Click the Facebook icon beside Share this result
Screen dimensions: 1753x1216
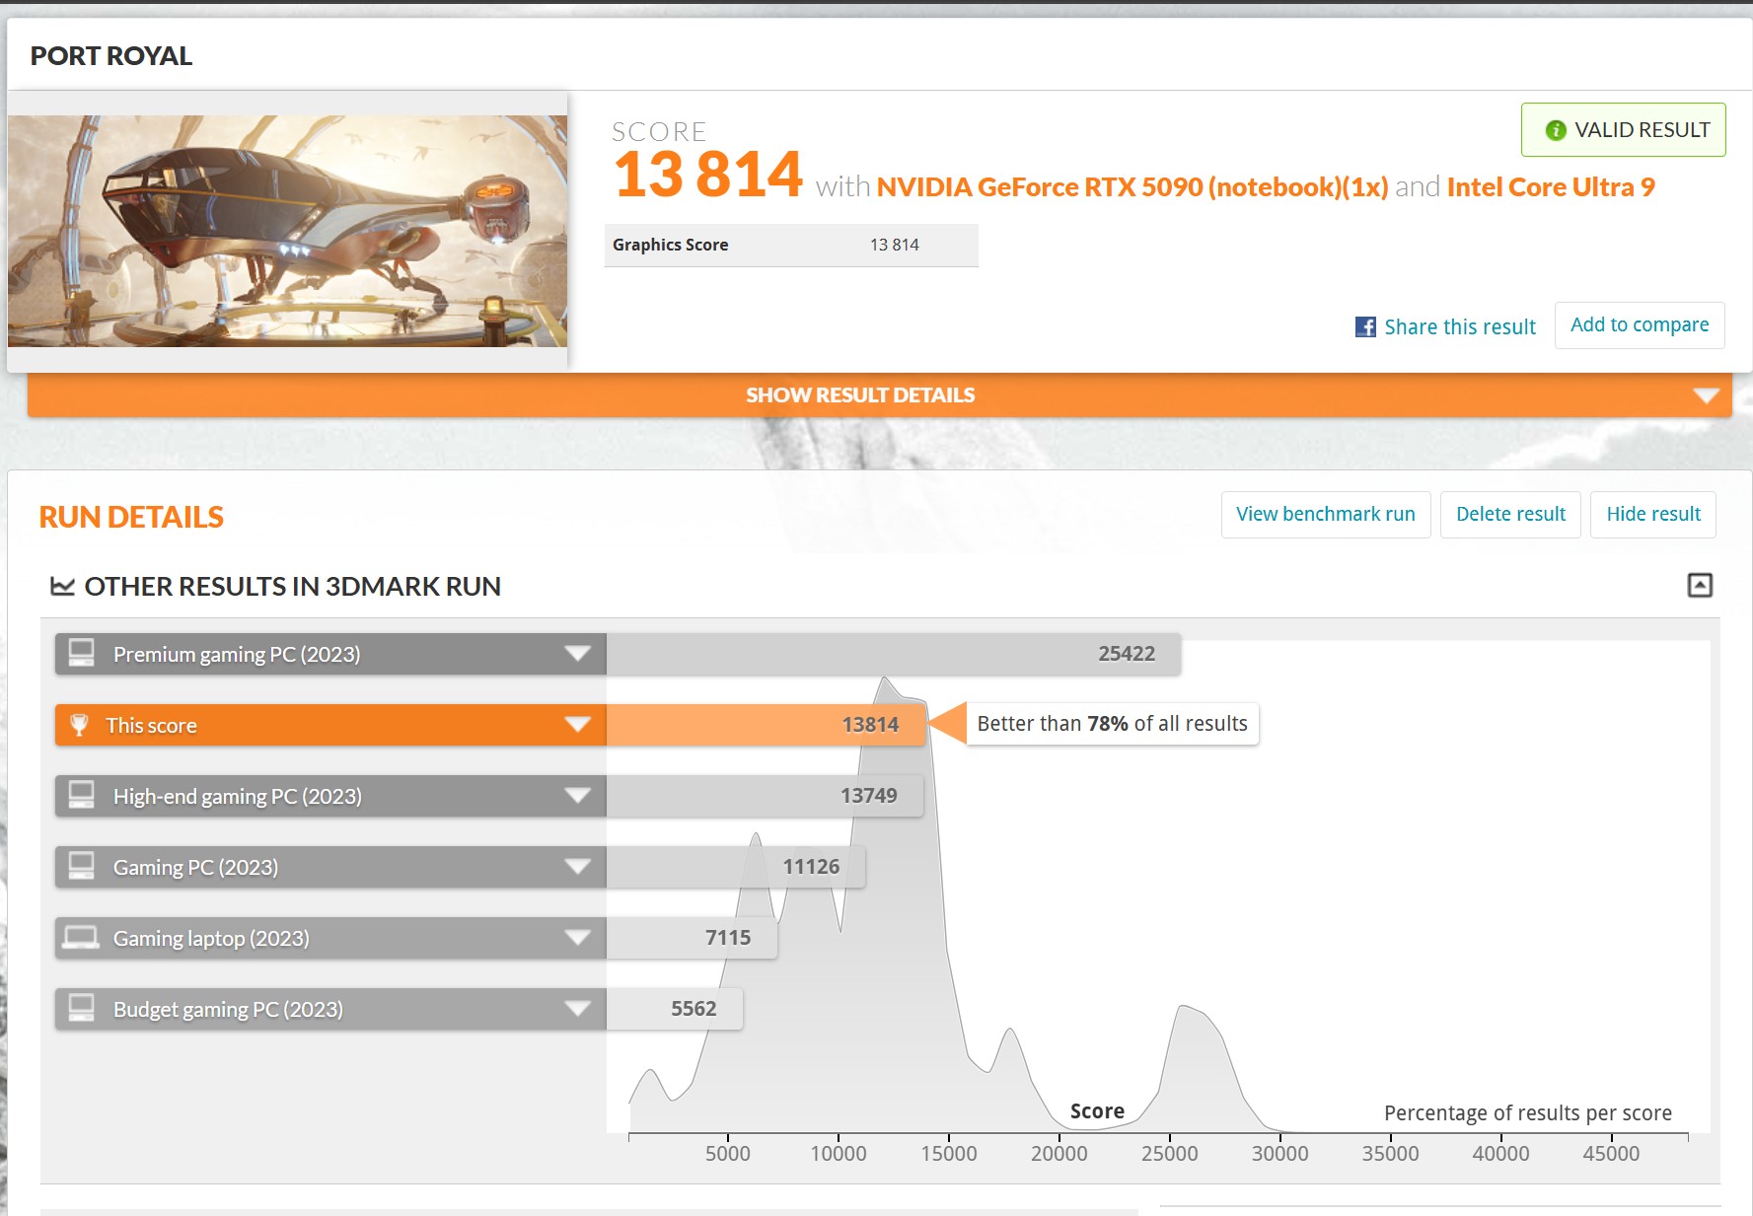[x=1365, y=327]
